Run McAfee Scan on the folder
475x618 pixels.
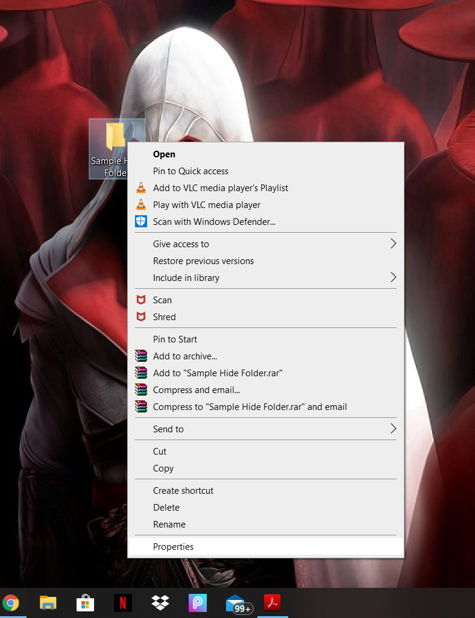tap(266, 300)
